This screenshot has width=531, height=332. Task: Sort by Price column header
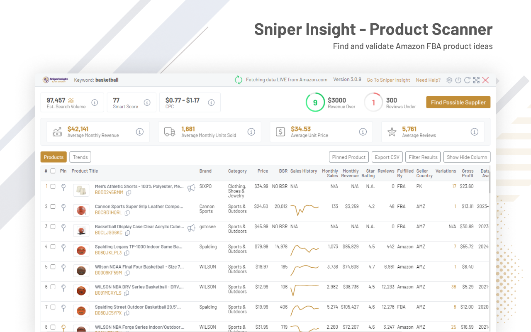pyautogui.click(x=263, y=171)
